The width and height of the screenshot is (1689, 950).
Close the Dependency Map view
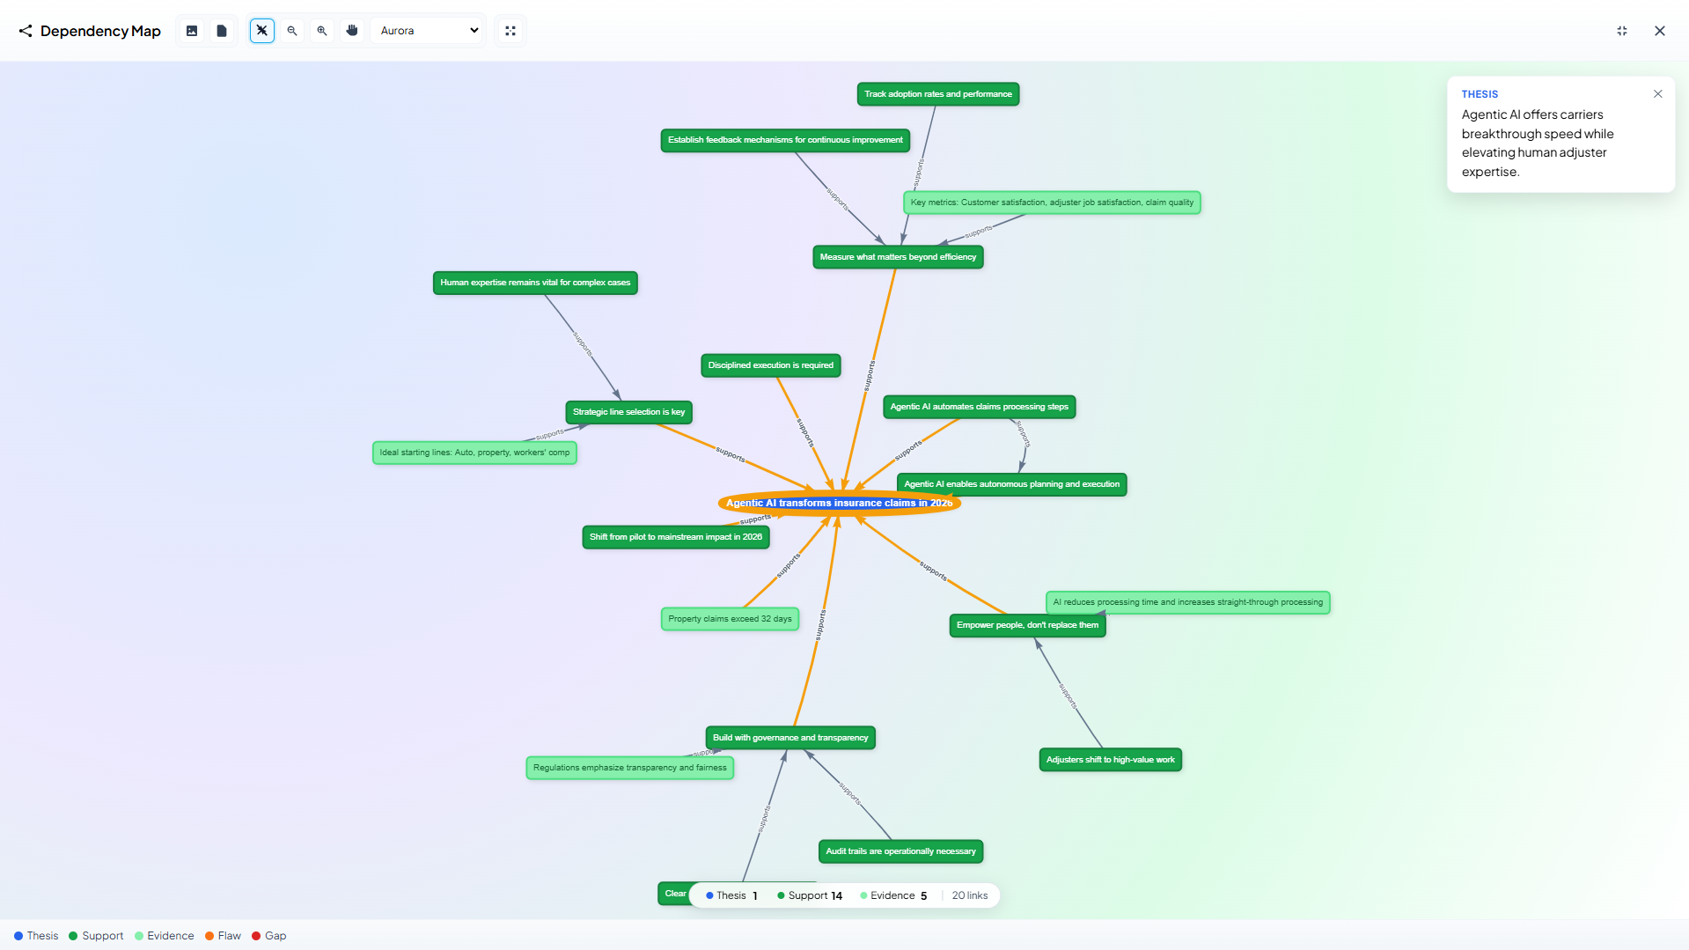point(1659,31)
